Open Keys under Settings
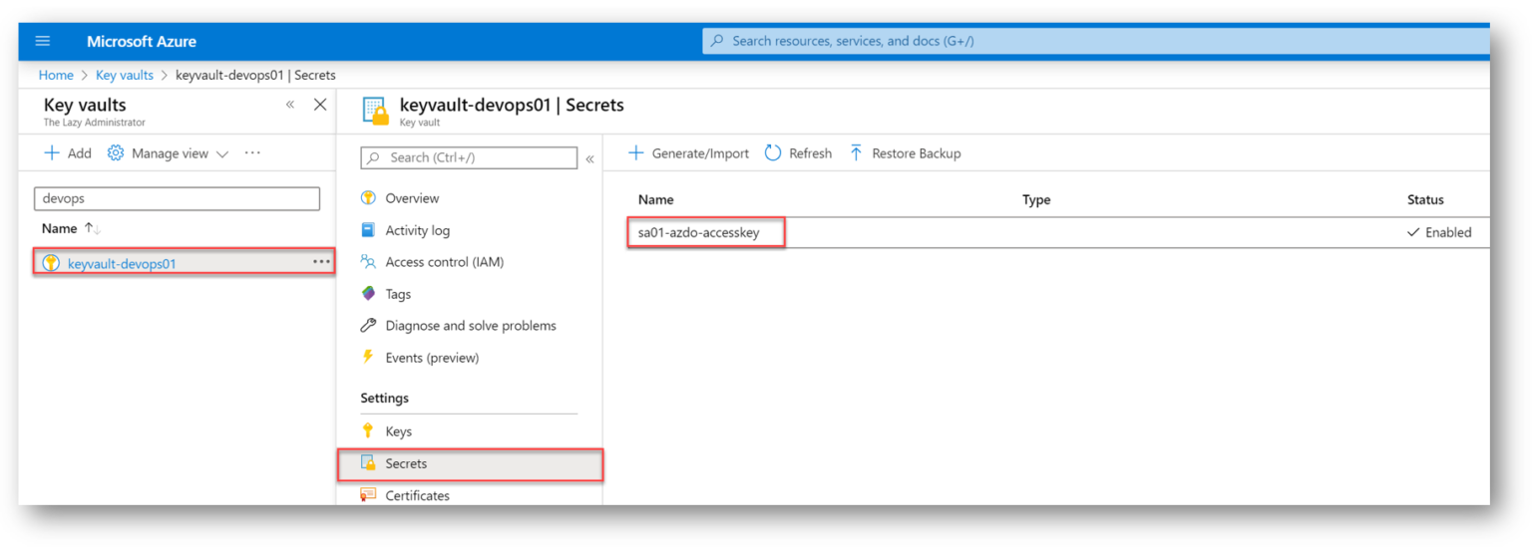This screenshot has width=1532, height=552. click(399, 431)
